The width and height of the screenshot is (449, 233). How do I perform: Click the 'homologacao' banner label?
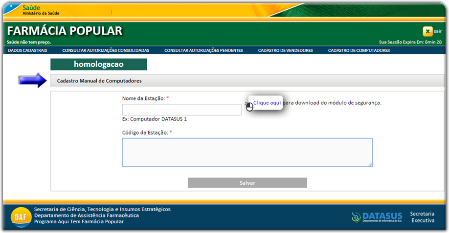point(99,64)
